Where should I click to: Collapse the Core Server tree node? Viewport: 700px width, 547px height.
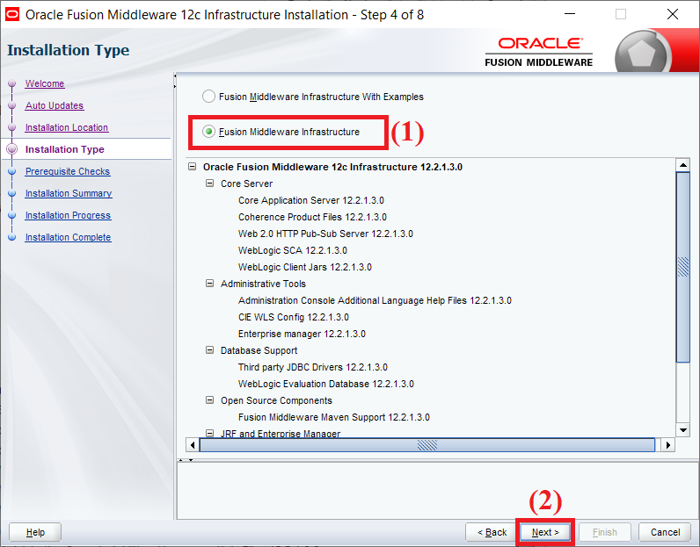210,184
